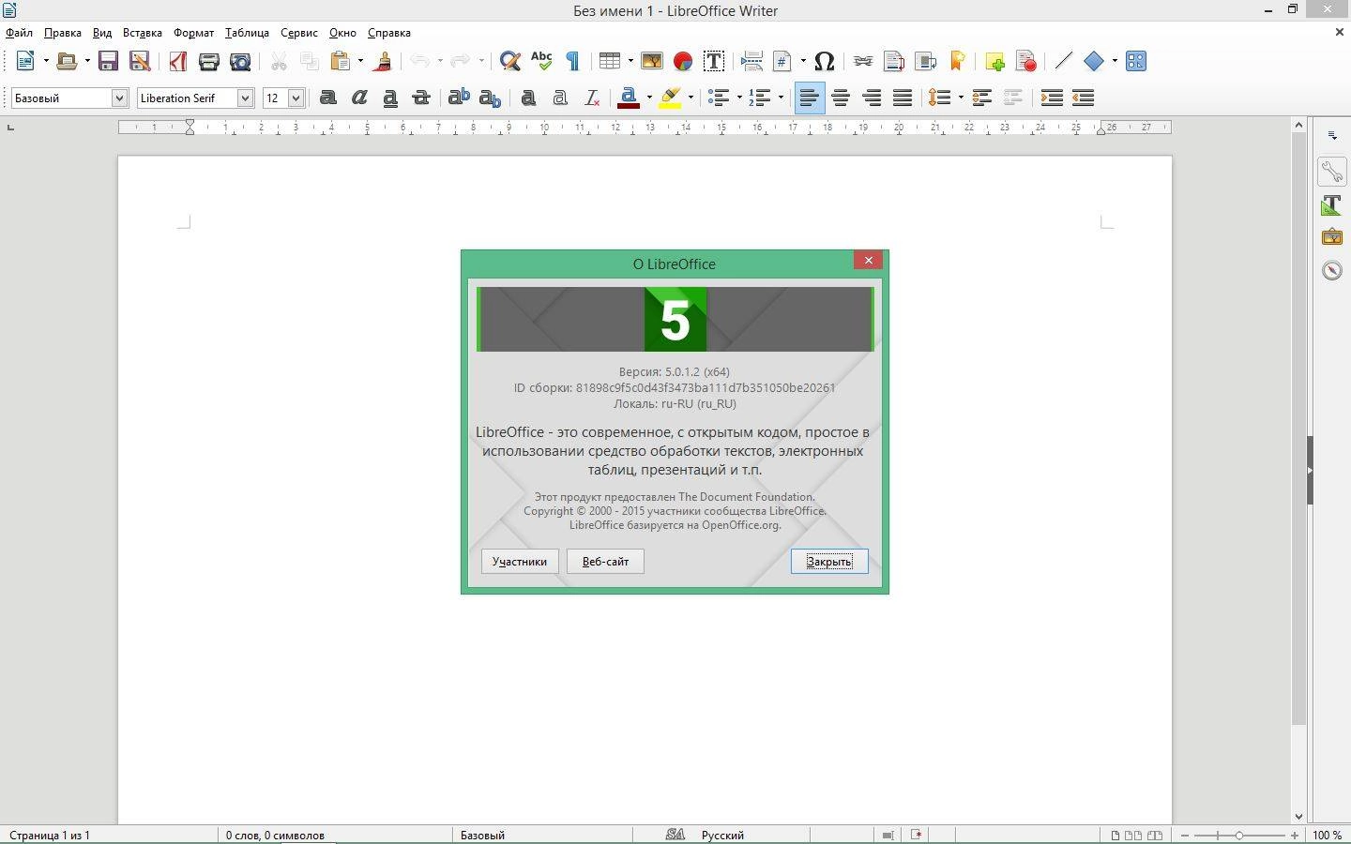The height and width of the screenshot is (844, 1351).
Task: Expand the highlight color dropdown arrow
Action: pyautogui.click(x=691, y=98)
